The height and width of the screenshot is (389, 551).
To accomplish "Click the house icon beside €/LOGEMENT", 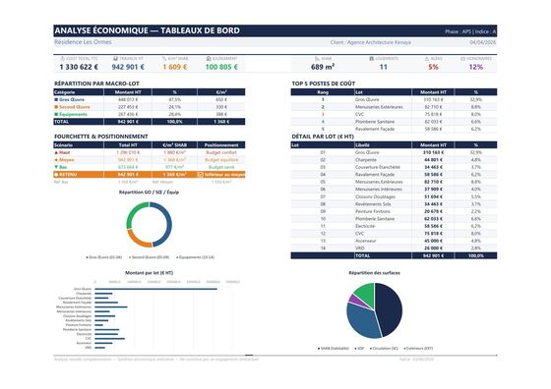I will pos(209,59).
